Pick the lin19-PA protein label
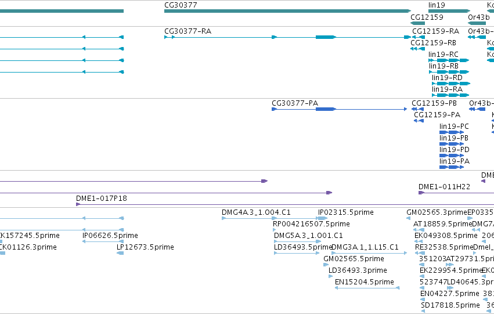494x314 pixels. tap(455, 161)
